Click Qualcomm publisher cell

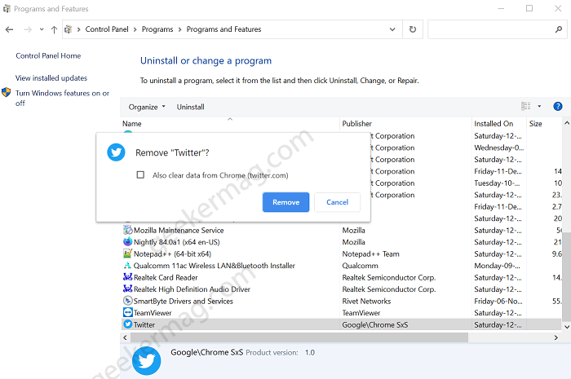pos(361,266)
